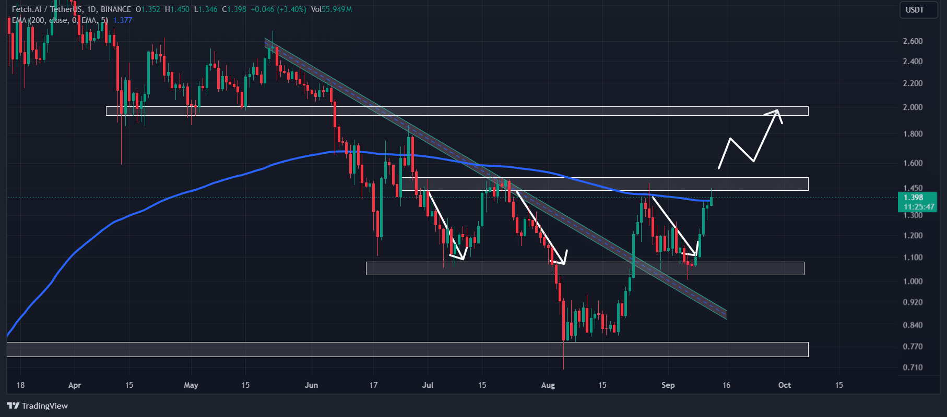Click the high value H1.450
This screenshot has height=417, width=947.
coord(177,9)
